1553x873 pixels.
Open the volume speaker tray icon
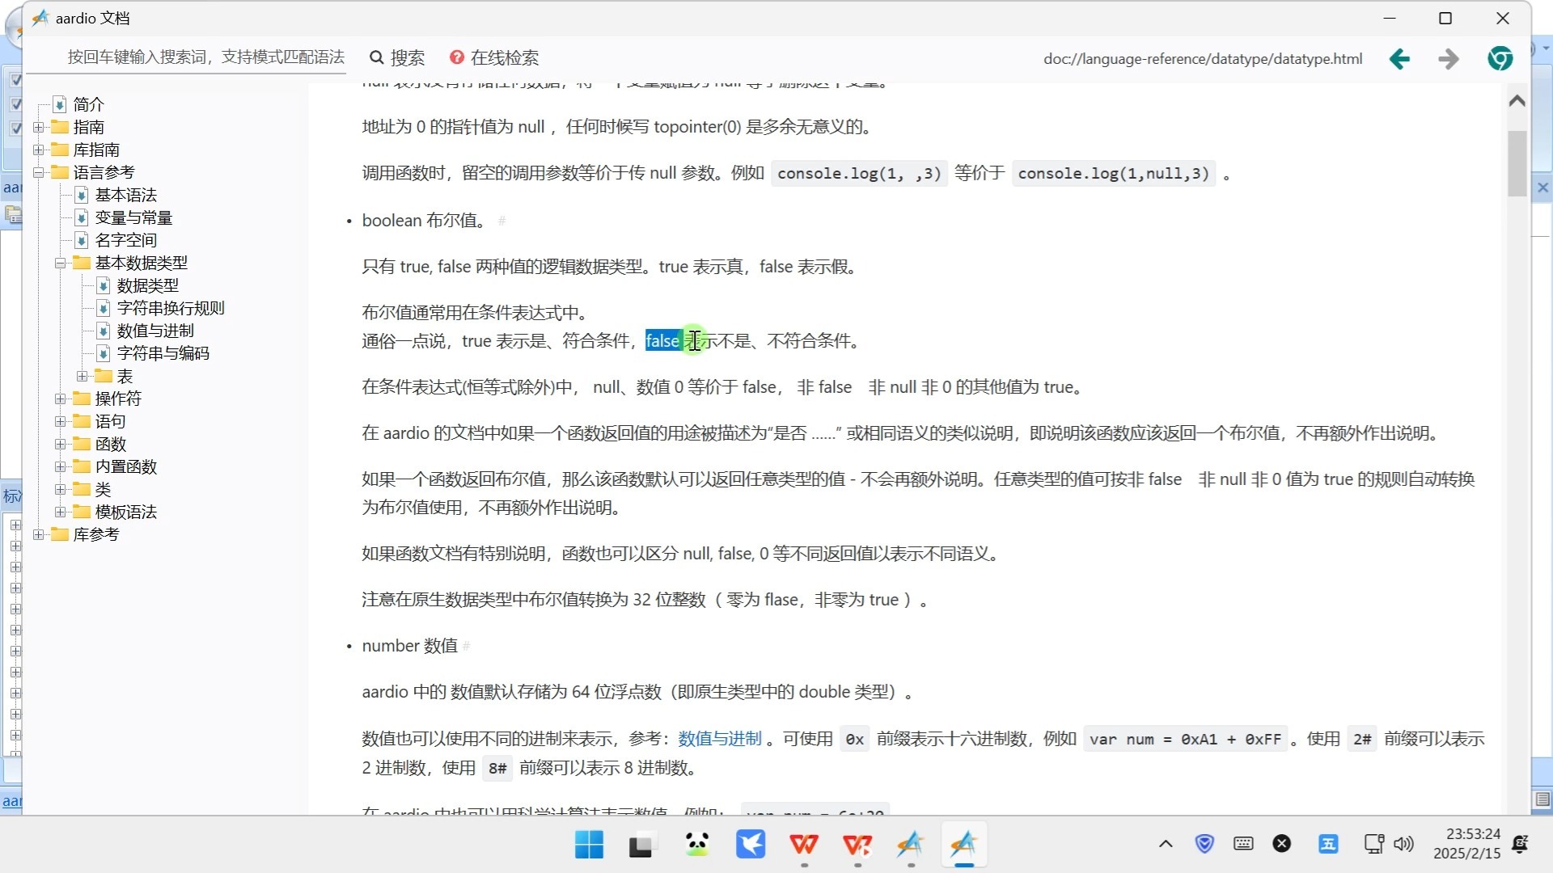click(x=1404, y=844)
